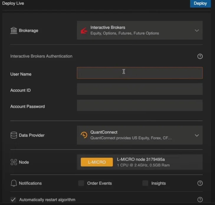Expand brokerage list using its chevron arrow
The height and width of the screenshot is (205, 215).
pos(197,30)
